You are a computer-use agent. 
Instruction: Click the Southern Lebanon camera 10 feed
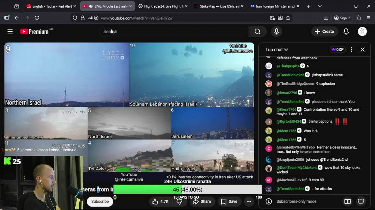(x=192, y=75)
